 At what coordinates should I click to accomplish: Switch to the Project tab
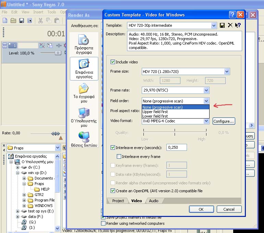pyautogui.click(x=118, y=201)
